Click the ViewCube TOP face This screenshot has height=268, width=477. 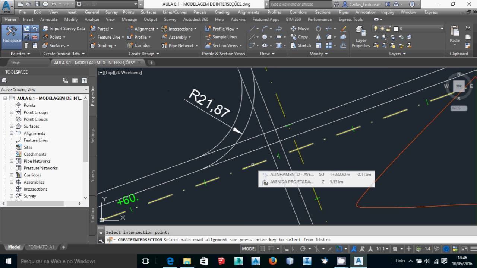tap(459, 86)
